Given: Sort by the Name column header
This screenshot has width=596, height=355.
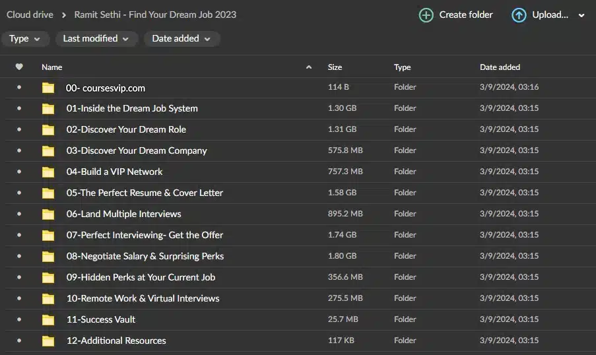Looking at the screenshot, I should (51, 67).
